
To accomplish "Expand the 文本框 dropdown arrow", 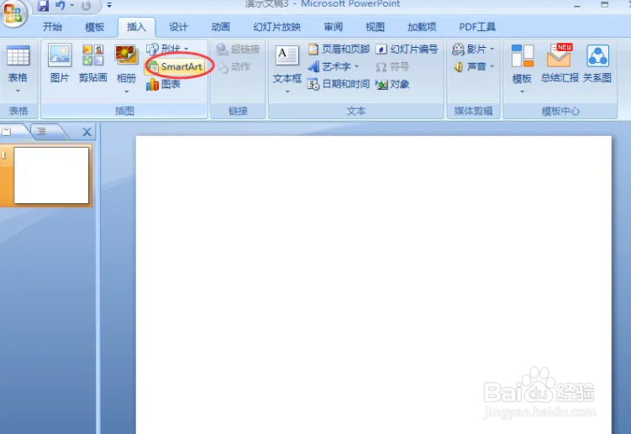I will [x=287, y=92].
